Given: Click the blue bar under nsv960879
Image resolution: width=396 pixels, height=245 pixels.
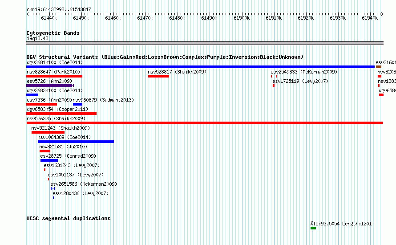Looking at the screenshot, I should pyautogui.click(x=77, y=104).
